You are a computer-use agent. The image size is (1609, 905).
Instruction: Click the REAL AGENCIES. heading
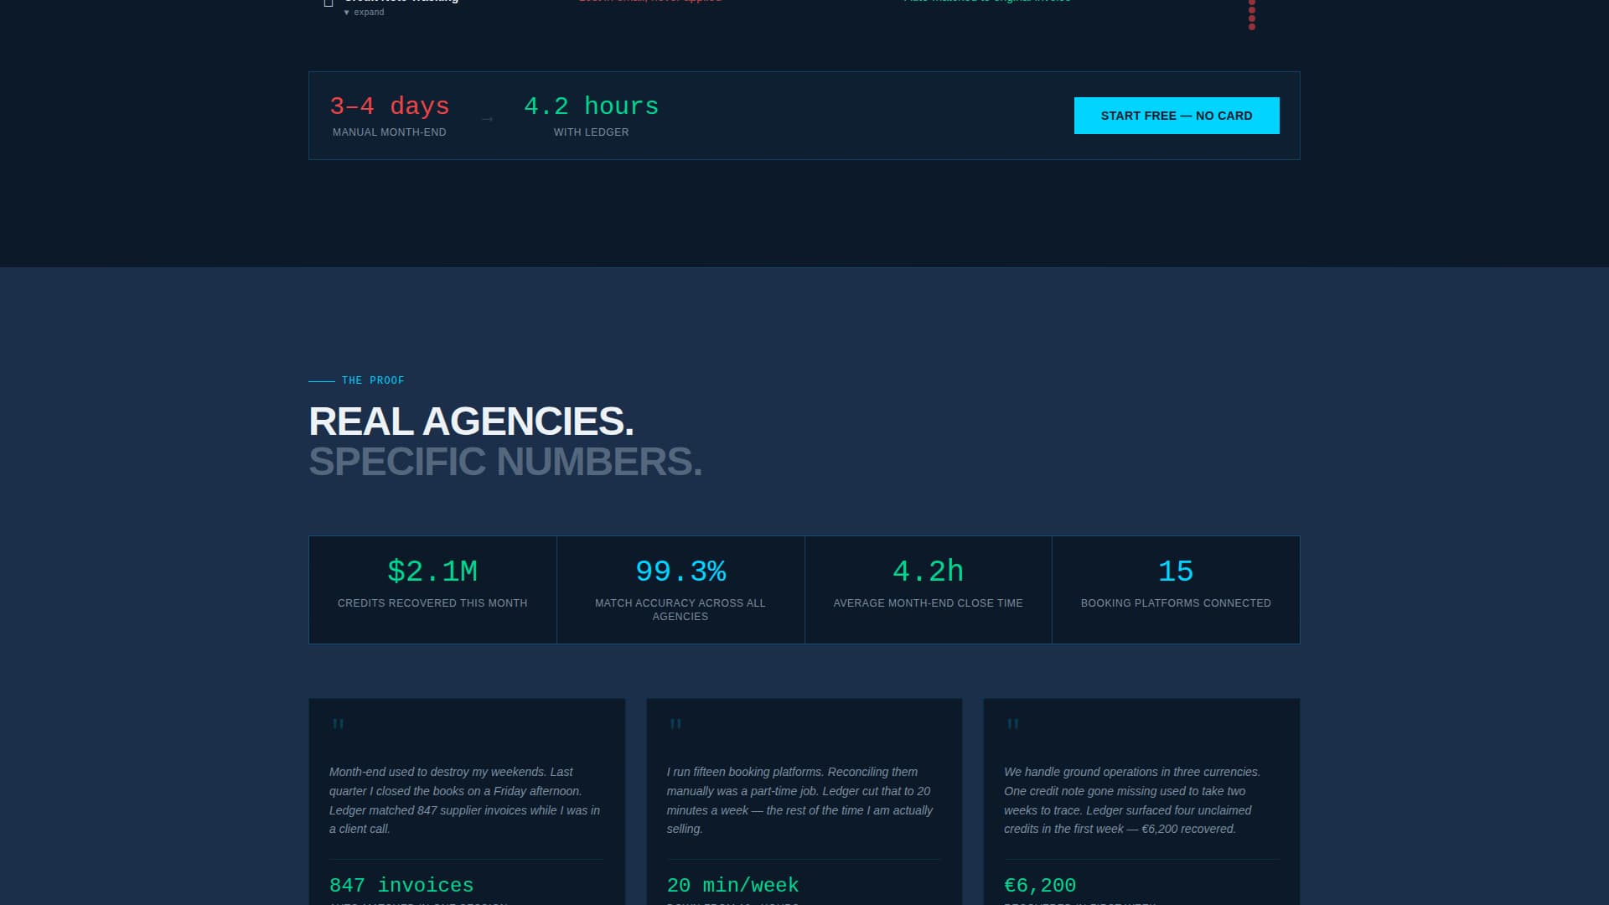(x=471, y=421)
